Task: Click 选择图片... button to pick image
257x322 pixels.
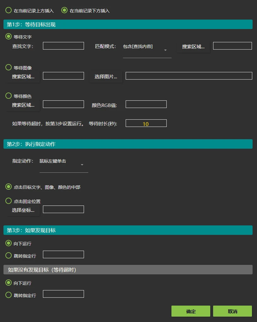Action: (x=106, y=76)
